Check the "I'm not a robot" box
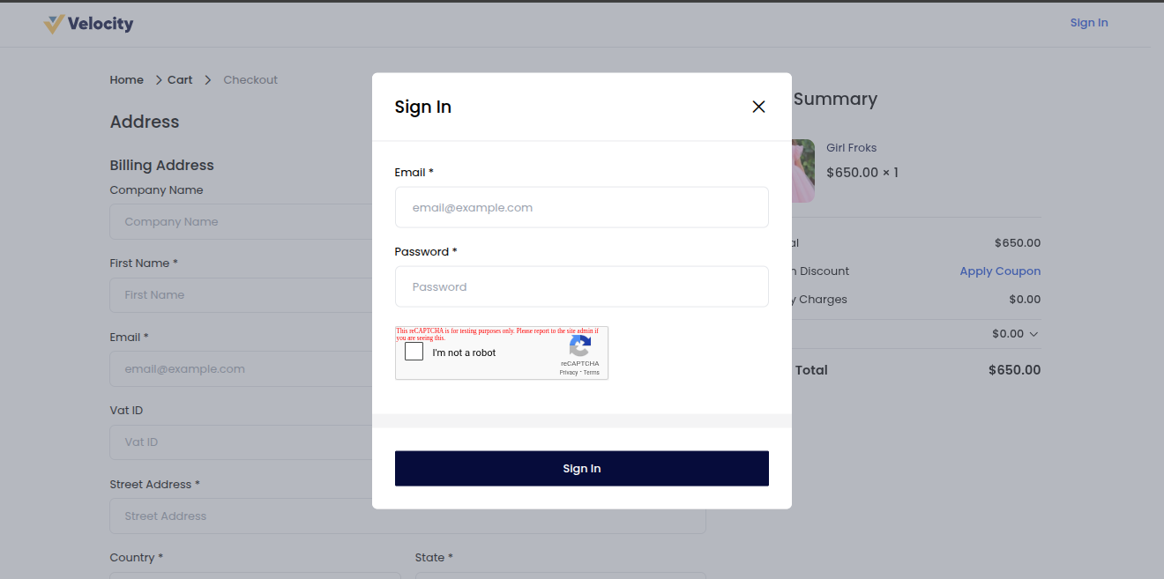1164x579 pixels. 414,352
